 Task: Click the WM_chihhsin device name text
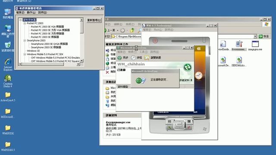tap(131, 64)
